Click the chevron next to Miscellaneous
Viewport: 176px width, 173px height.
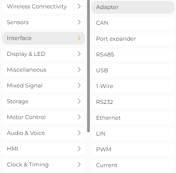click(79, 70)
